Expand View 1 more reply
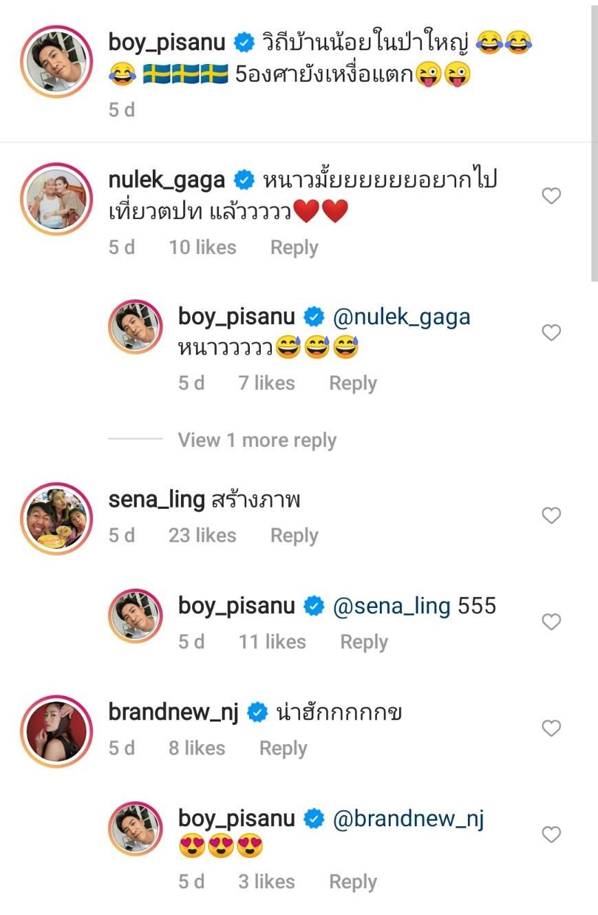 [257, 440]
